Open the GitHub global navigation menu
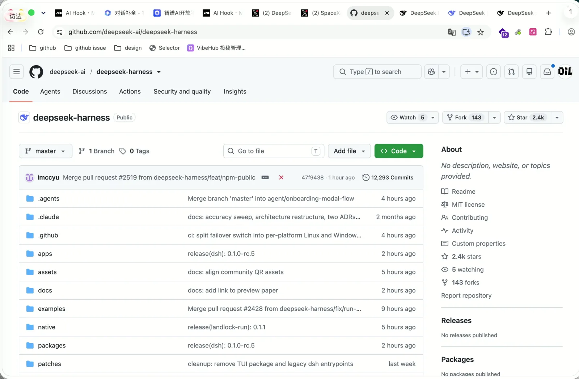Viewport: 579px width, 379px height. tap(17, 72)
